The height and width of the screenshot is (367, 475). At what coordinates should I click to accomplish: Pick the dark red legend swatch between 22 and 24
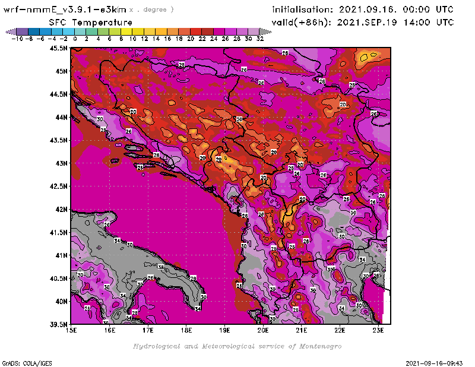[207, 31]
